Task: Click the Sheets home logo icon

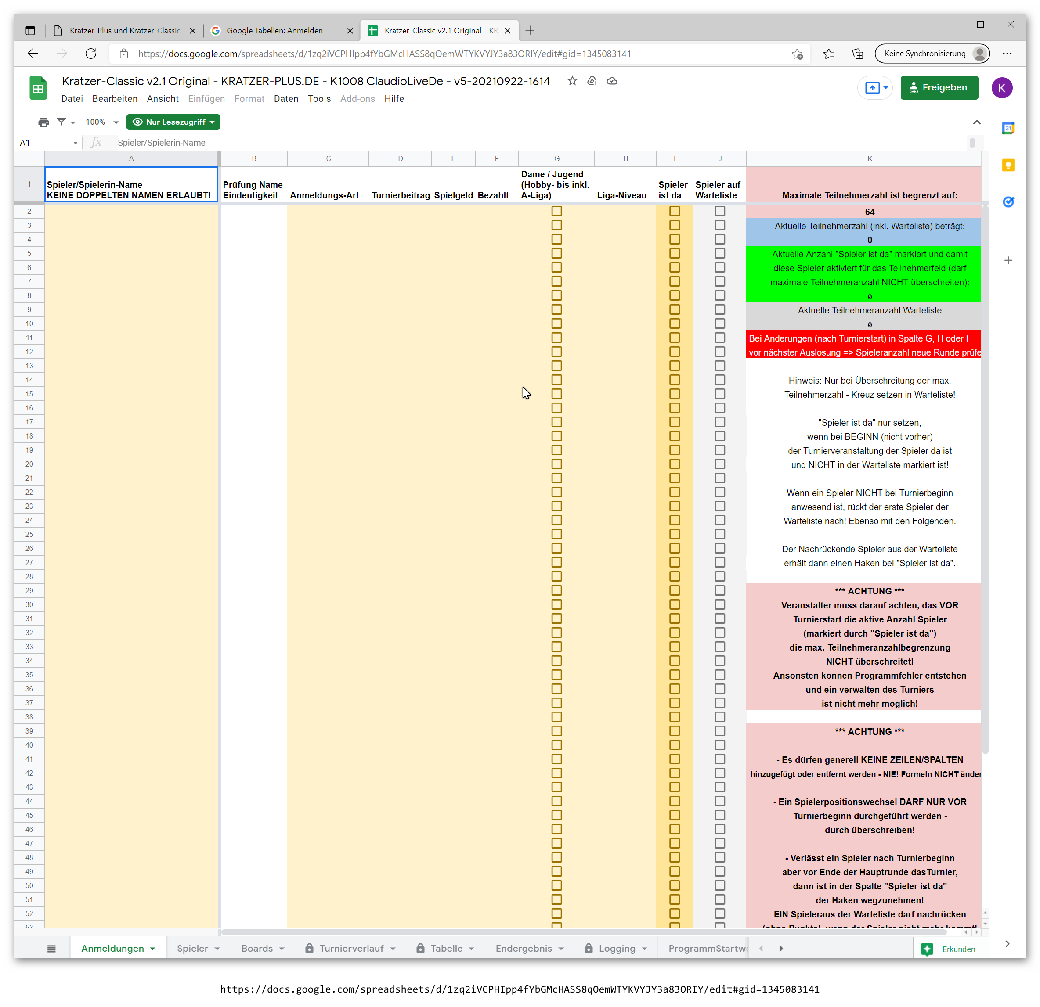Action: 38,89
